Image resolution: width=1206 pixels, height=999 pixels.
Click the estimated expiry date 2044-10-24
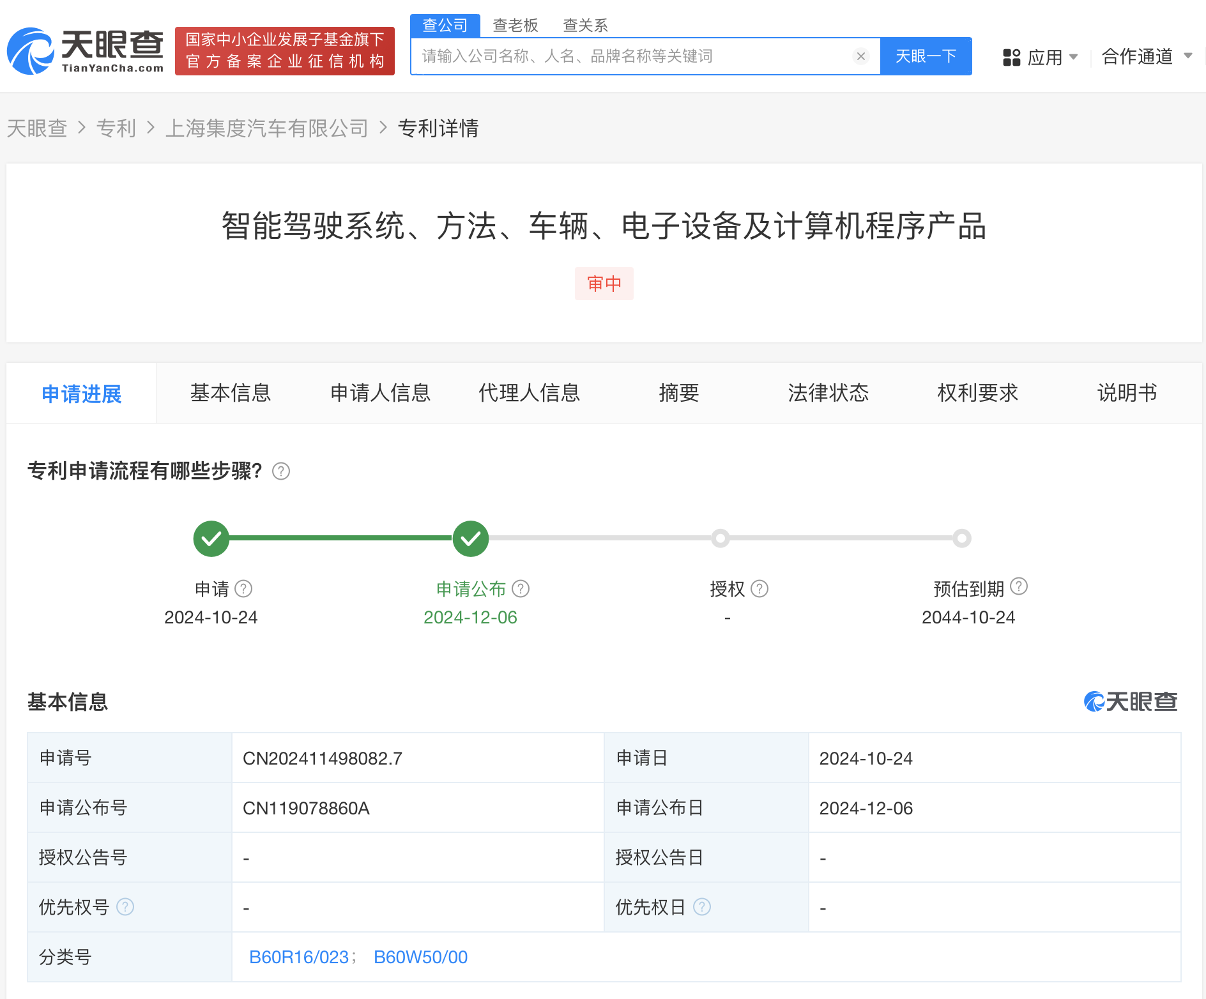968,617
